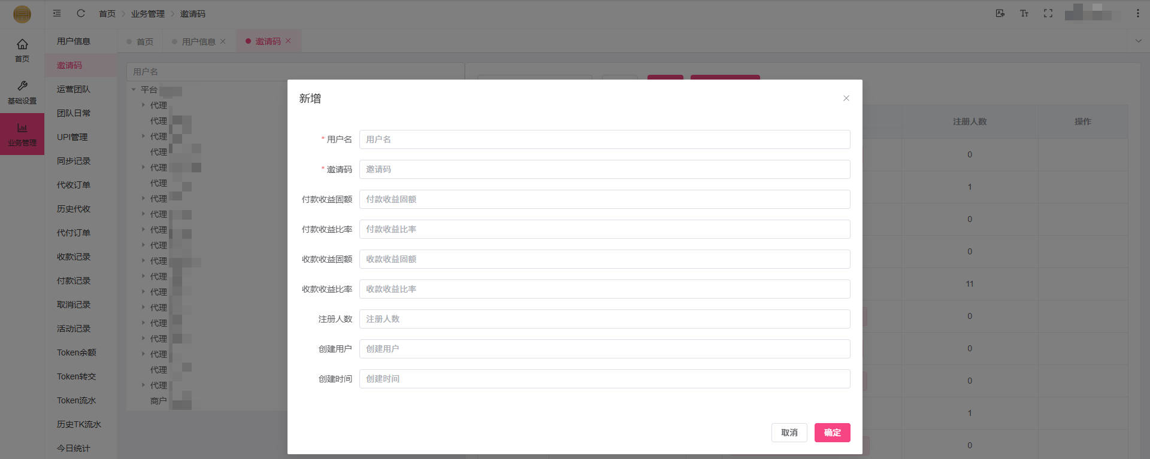
Task: Open the wrench settings icon 基础设置
Action: [x=22, y=86]
